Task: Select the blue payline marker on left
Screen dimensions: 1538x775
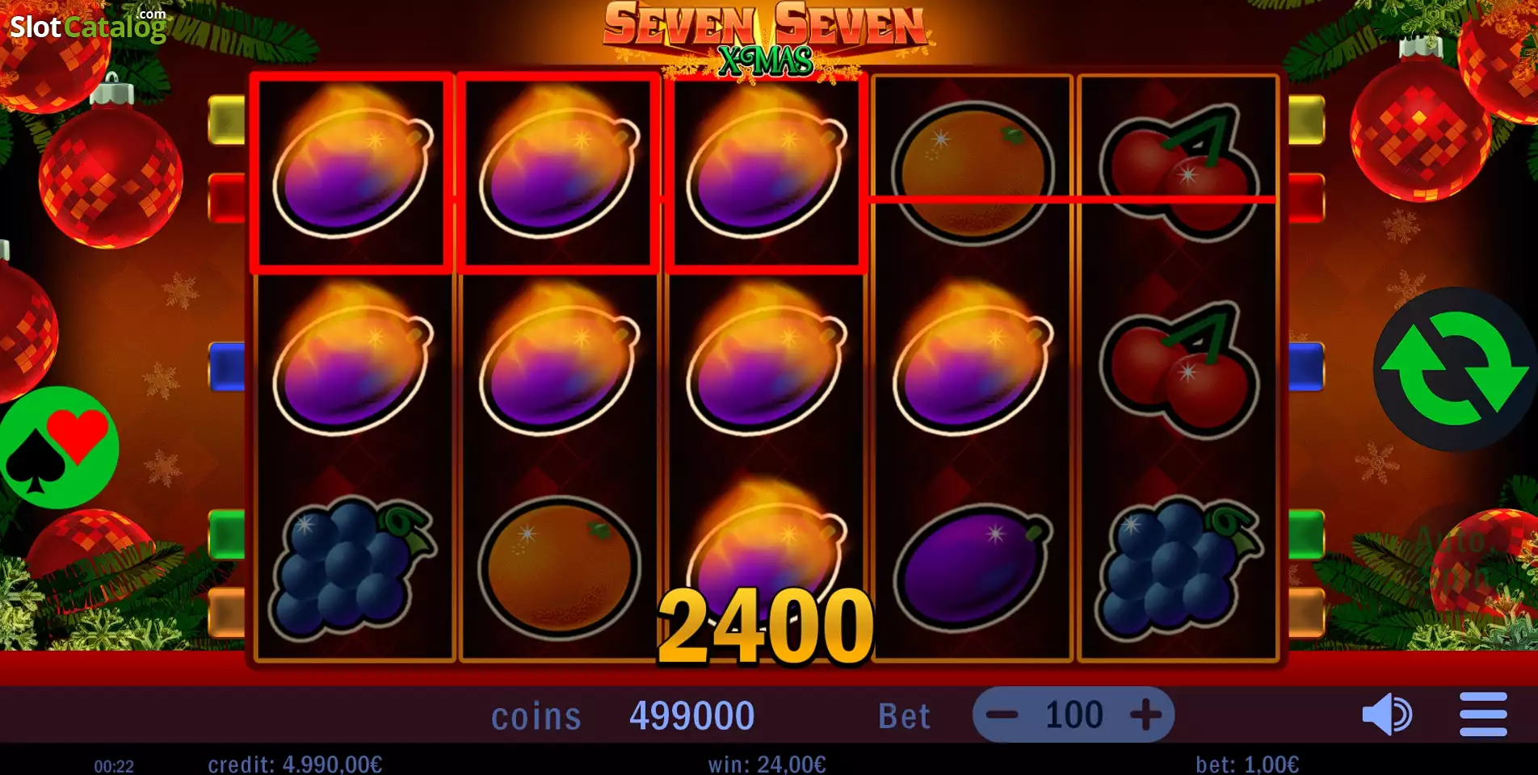Action: click(227, 367)
